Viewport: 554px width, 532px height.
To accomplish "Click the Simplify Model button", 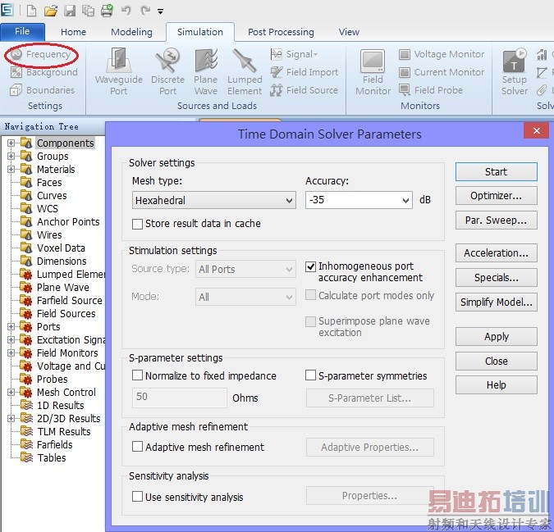I will pos(496,302).
